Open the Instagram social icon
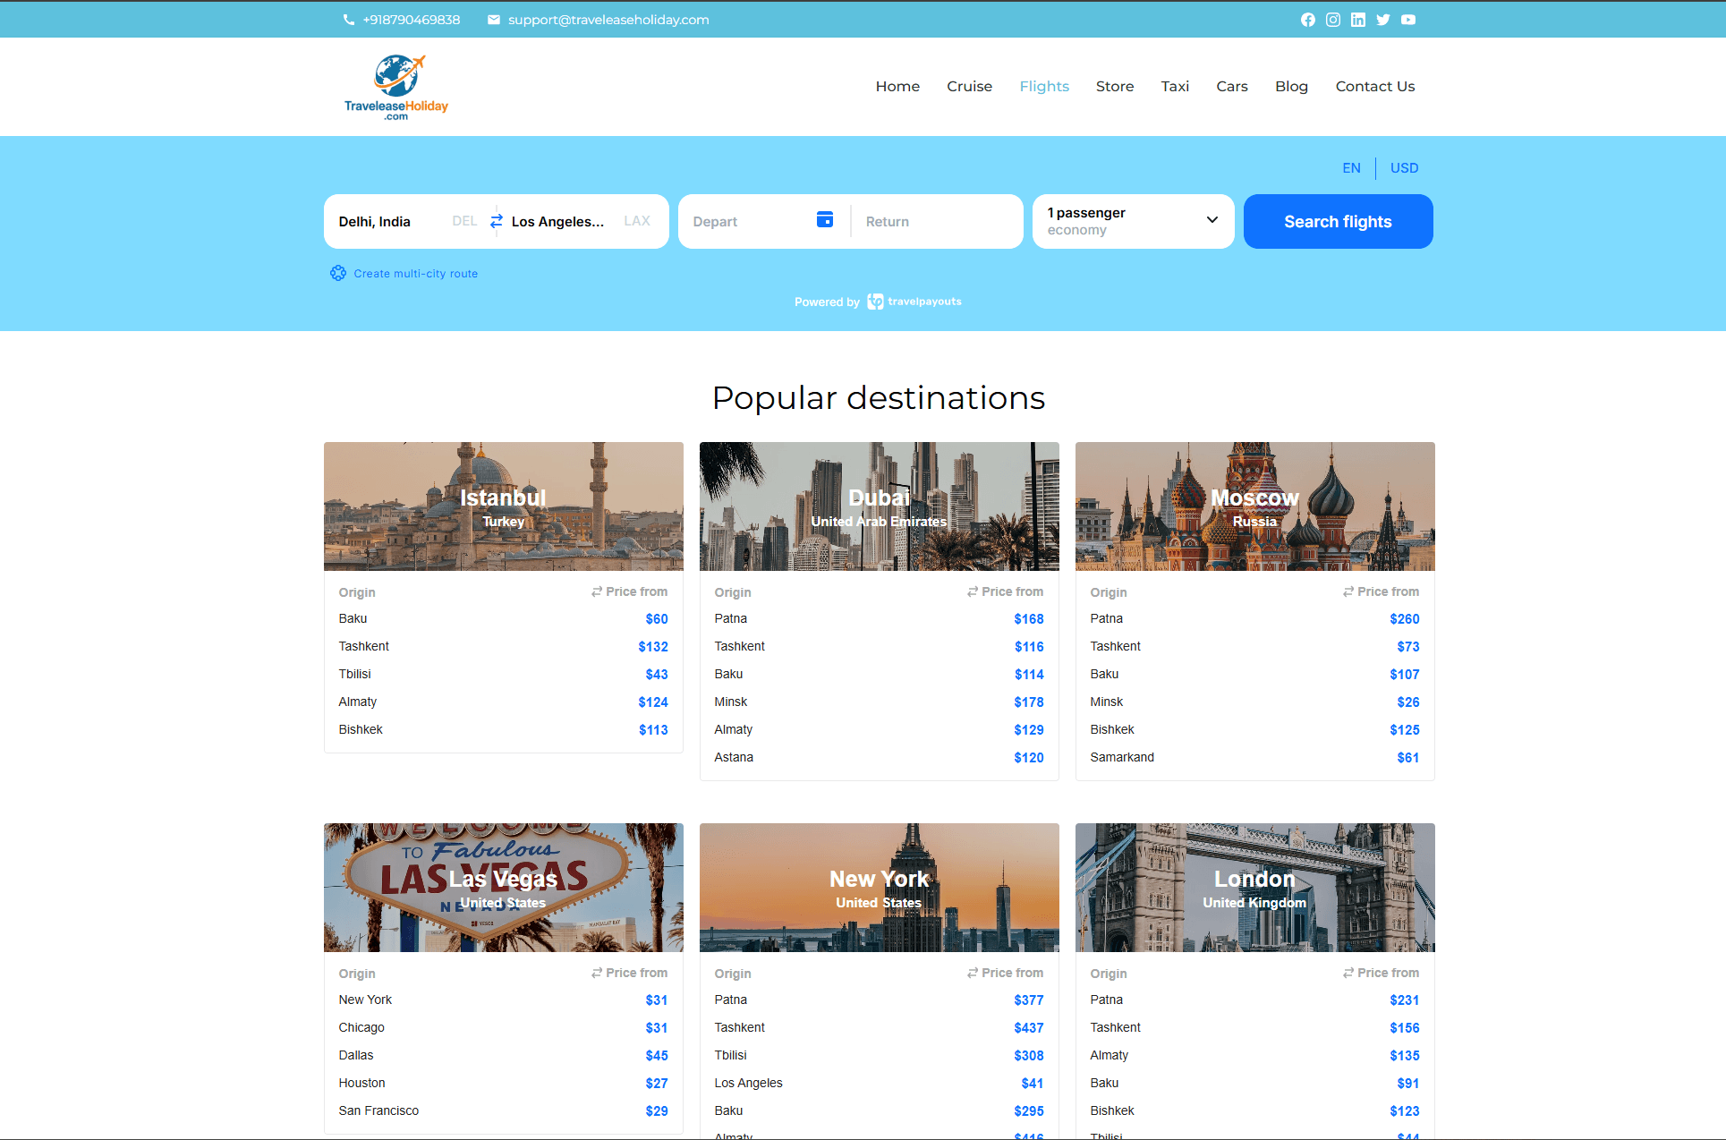Screen dimensions: 1726x1140 1332,20
